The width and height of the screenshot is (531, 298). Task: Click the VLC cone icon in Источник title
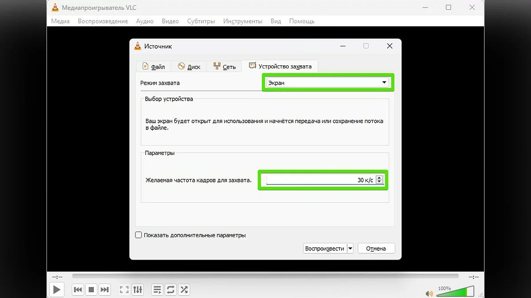tap(138, 46)
